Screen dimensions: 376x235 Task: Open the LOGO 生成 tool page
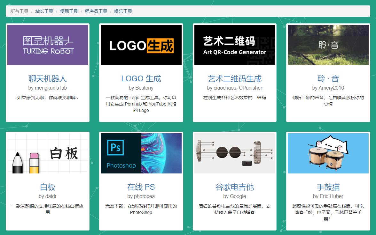tap(141, 78)
